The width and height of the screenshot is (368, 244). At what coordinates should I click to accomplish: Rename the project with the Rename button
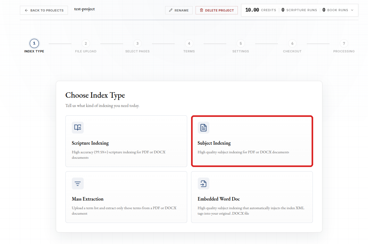tap(179, 10)
